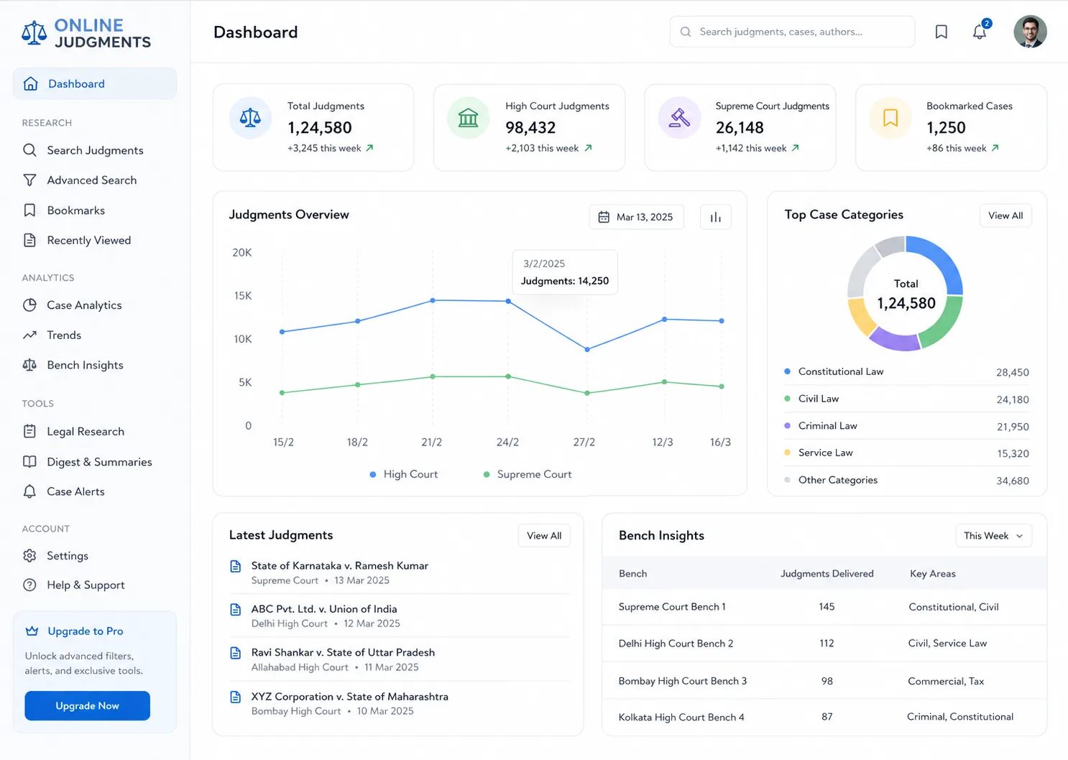The image size is (1068, 760).
Task: Click the Case Alerts bell icon
Action: (29, 492)
